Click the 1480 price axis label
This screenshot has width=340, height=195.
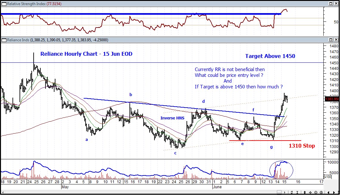coord(334,46)
